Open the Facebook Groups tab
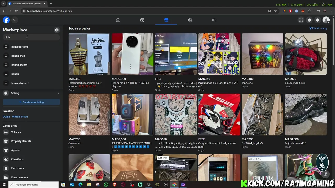This screenshot has width=335, height=188. tap(190, 20)
